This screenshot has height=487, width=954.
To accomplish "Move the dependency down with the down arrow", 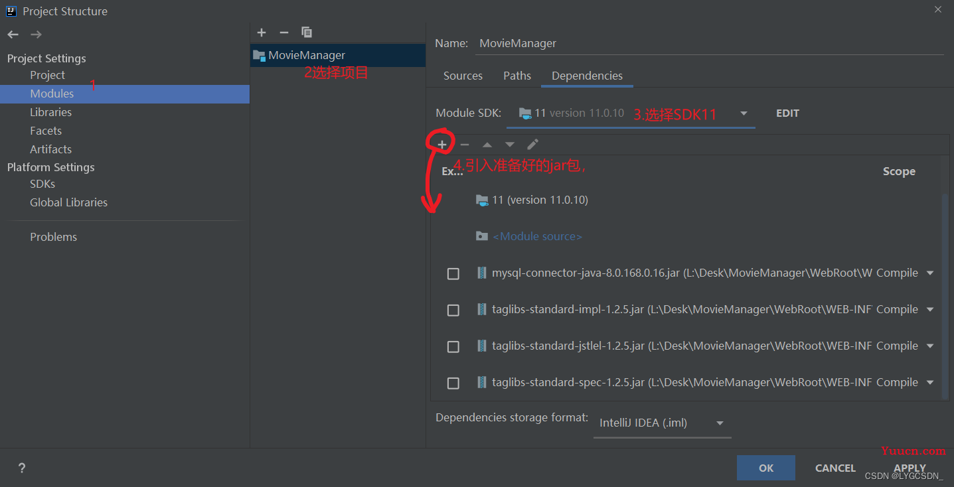I will 510,145.
